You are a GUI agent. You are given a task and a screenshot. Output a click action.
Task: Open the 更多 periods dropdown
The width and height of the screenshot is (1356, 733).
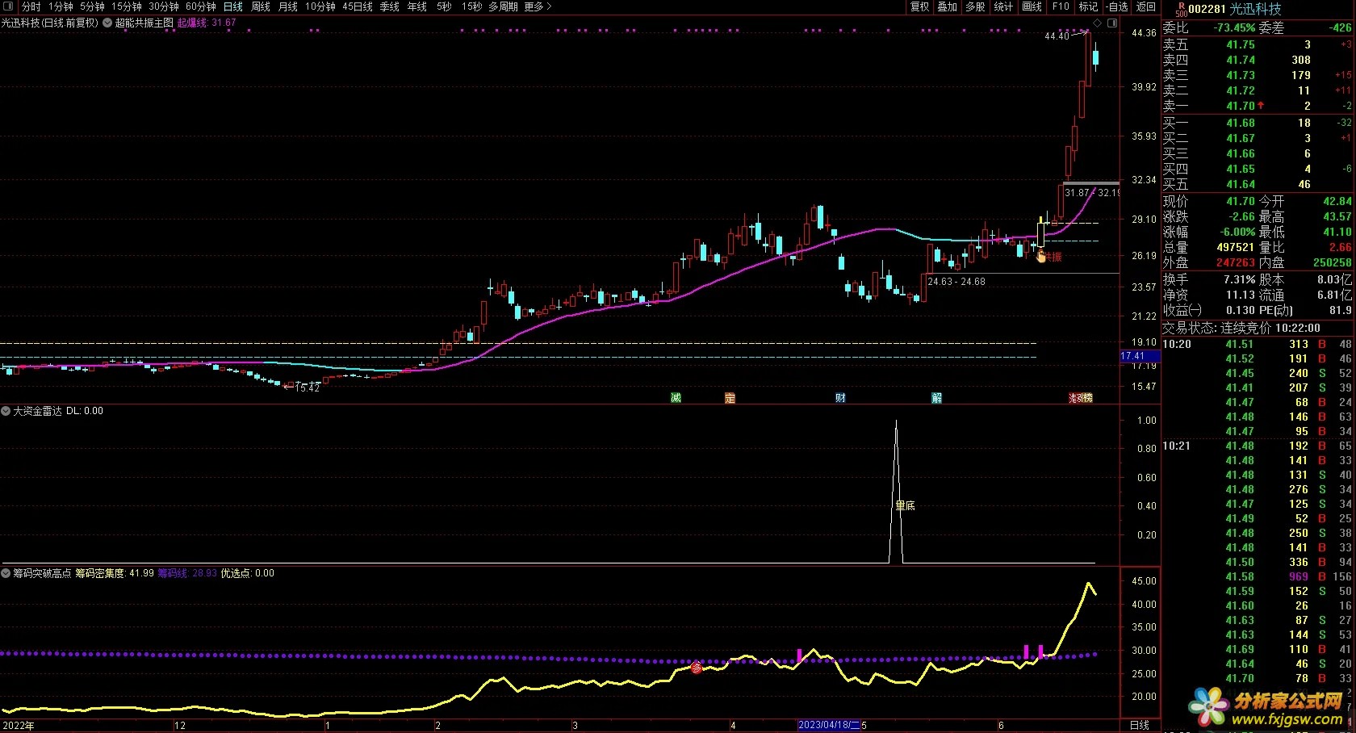point(538,6)
